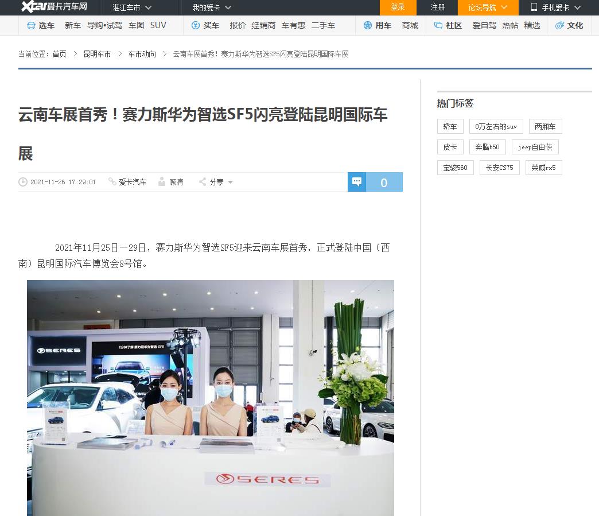Click the mobile phone icon by 手机爱卡
The height and width of the screenshot is (516, 599).
(534, 7)
